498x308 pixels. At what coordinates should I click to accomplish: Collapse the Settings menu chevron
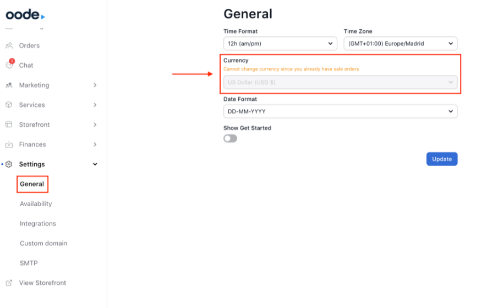pos(95,164)
